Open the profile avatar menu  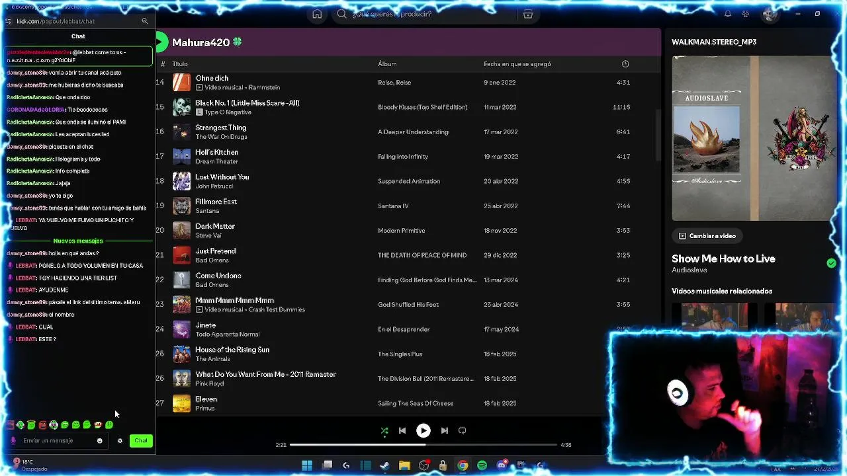[x=769, y=14]
